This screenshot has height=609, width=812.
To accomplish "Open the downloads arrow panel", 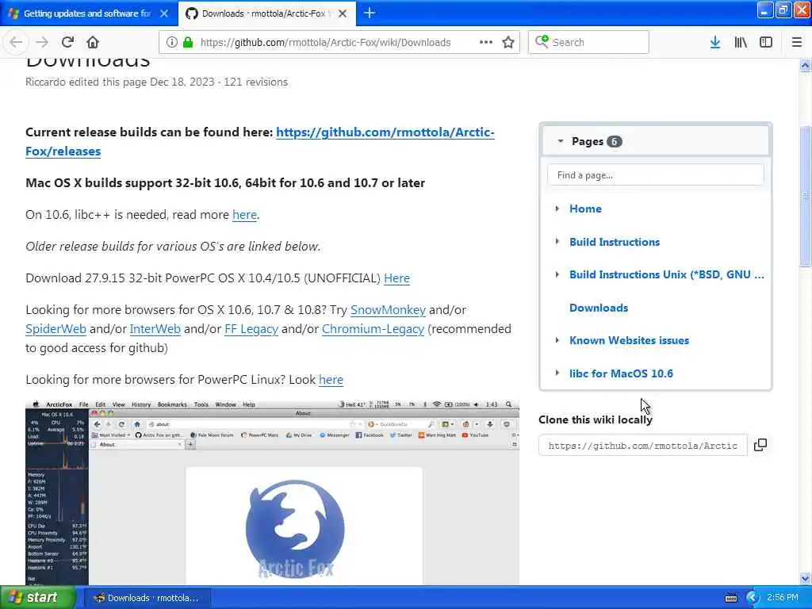I will [x=715, y=42].
